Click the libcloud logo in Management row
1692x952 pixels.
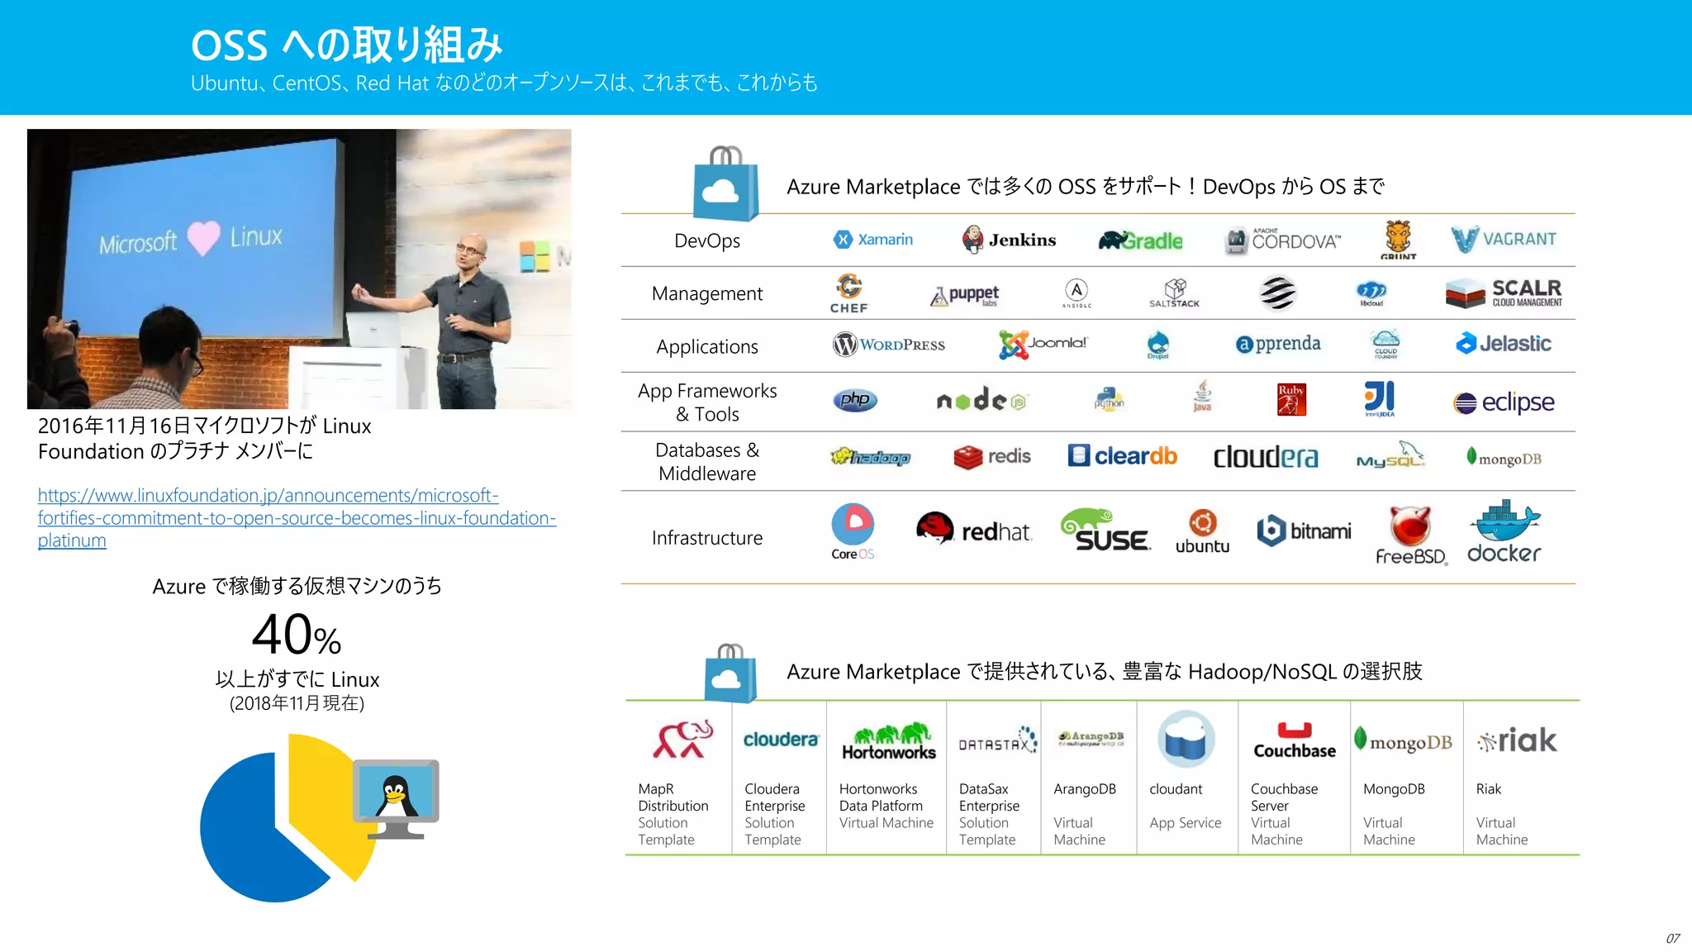[1372, 293]
